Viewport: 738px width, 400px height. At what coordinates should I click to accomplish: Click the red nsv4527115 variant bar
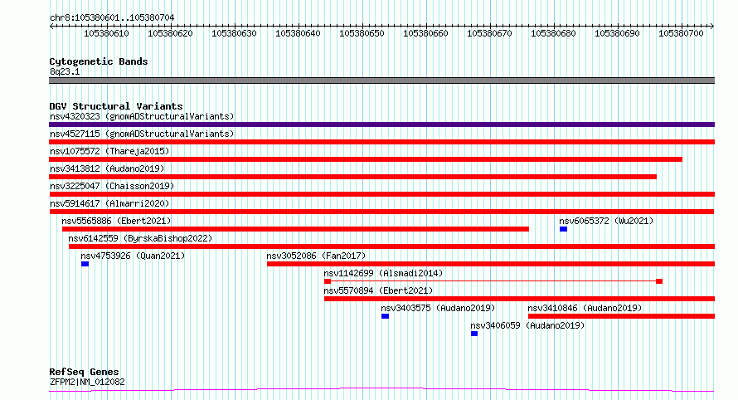(381, 142)
